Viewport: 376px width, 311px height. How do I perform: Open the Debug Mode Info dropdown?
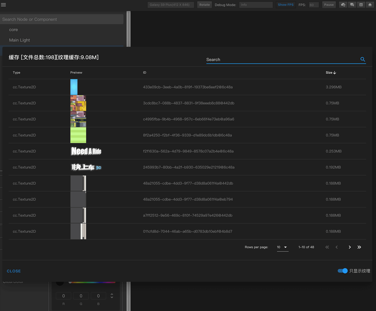256,5
